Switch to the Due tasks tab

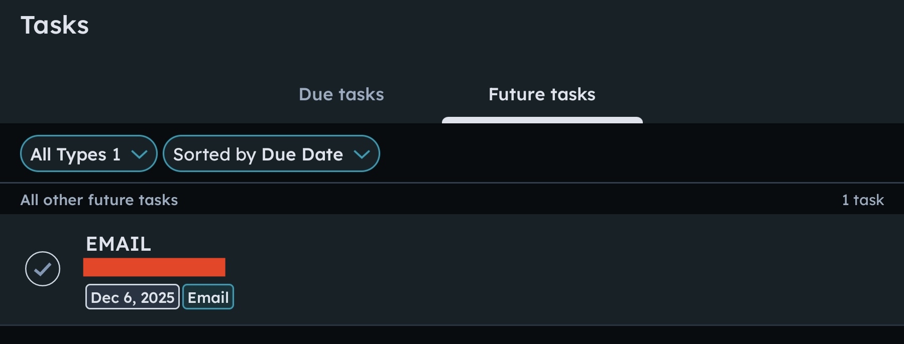(x=341, y=94)
